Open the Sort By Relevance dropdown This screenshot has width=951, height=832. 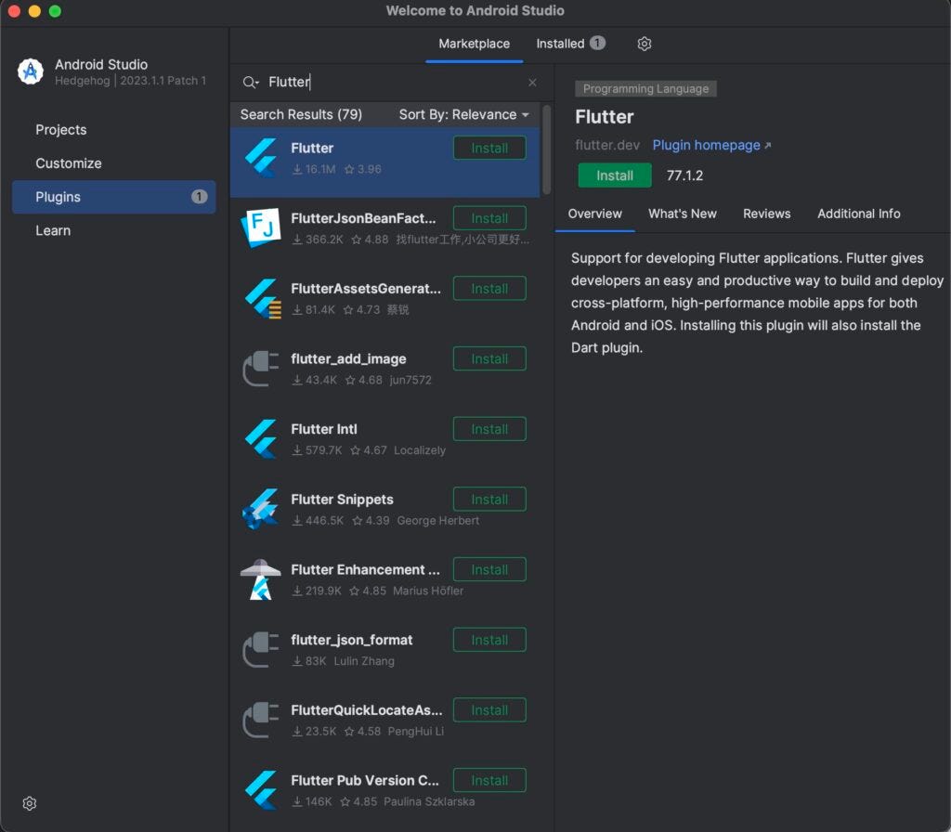coord(461,114)
